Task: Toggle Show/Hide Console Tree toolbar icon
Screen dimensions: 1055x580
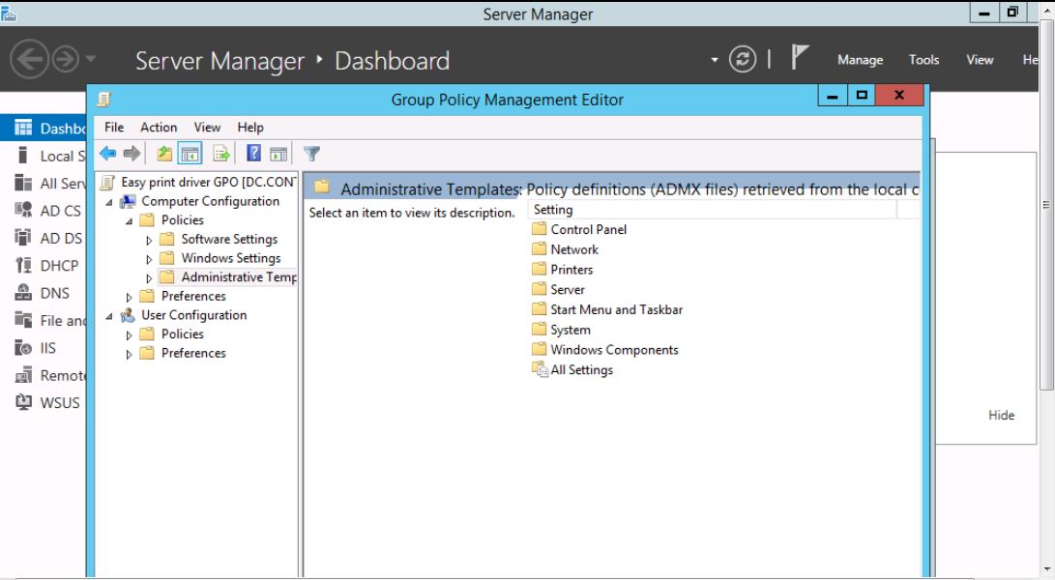Action: pos(190,154)
